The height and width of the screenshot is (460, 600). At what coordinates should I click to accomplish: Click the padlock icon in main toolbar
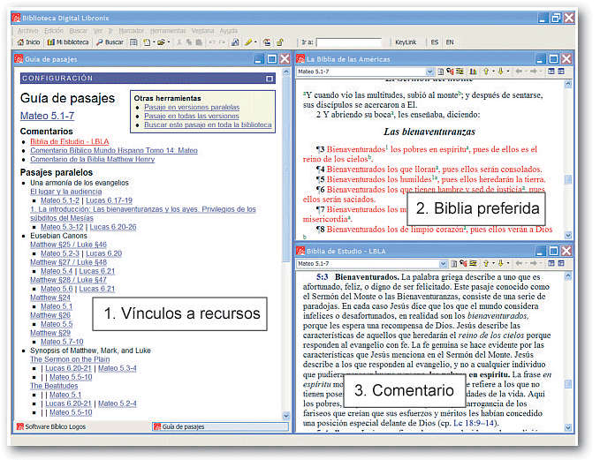pos(280,42)
